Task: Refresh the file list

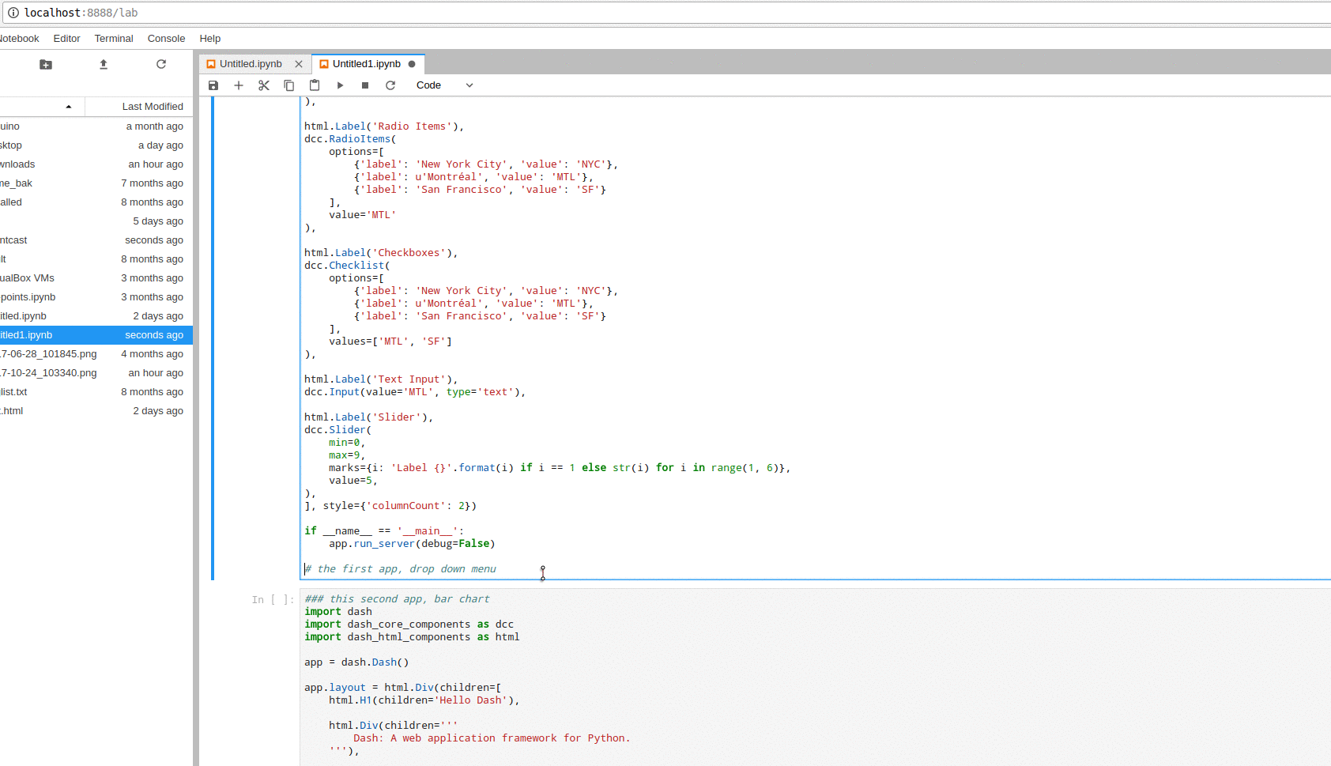Action: [161, 65]
